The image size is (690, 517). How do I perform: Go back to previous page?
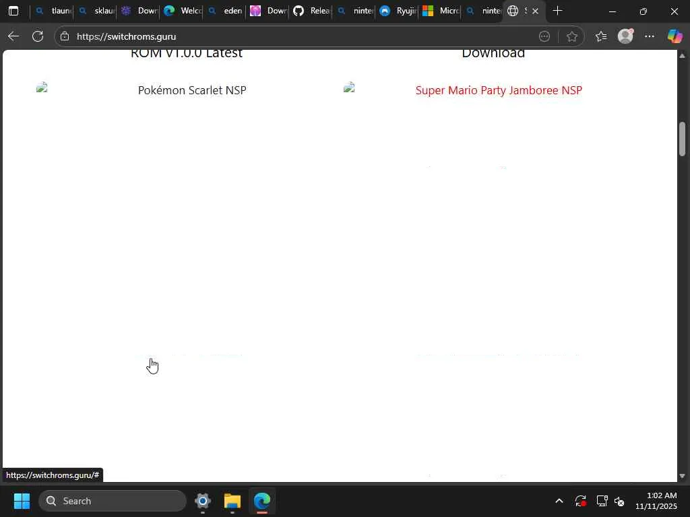pos(13,36)
